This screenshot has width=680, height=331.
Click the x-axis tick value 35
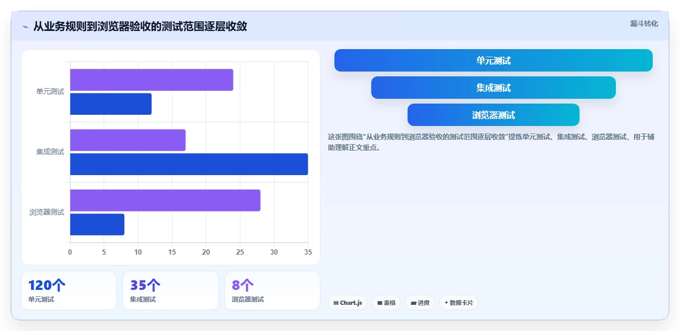coord(308,252)
